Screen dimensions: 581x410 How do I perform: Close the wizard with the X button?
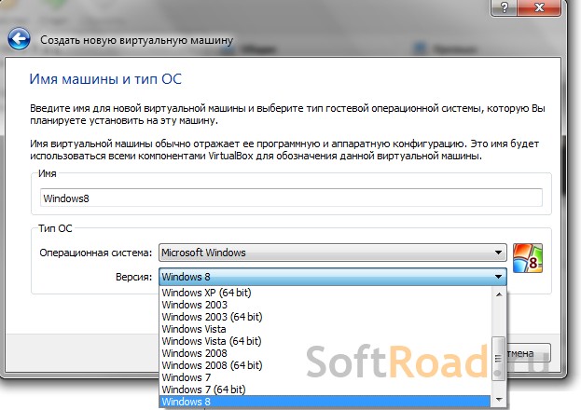pyautogui.click(x=539, y=7)
